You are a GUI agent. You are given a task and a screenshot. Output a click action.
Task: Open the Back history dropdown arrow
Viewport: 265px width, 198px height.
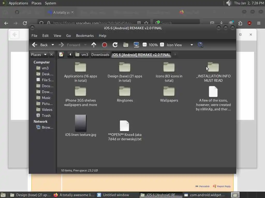point(53,45)
